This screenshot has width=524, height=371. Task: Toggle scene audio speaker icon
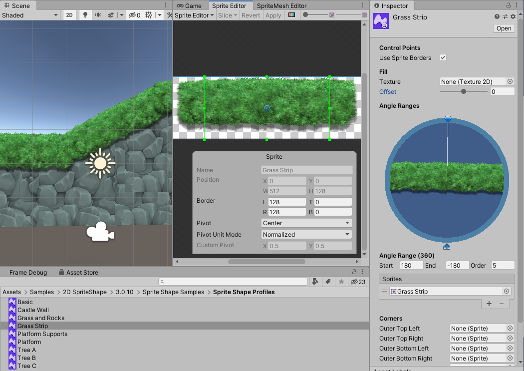coord(98,15)
